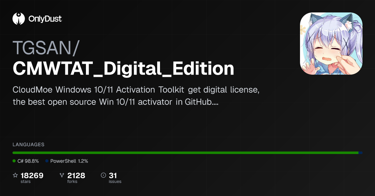
Task: Click the issues circle icon beside 31
Action: point(103,175)
